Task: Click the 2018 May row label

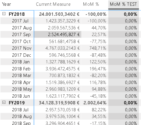Action: point(22,89)
